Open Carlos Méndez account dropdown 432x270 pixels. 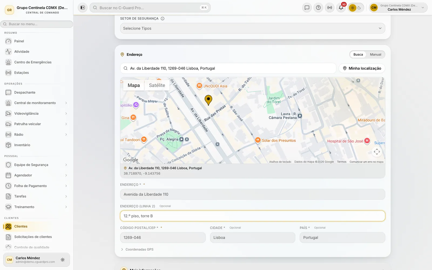[x=398, y=8]
